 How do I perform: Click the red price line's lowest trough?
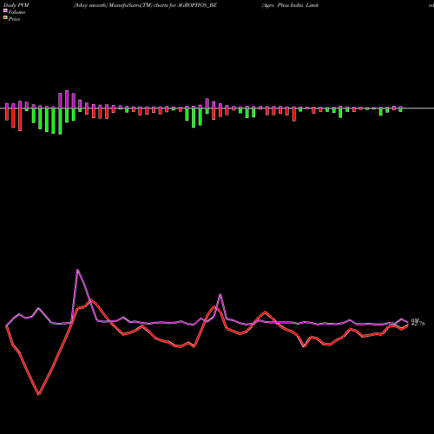(x=39, y=394)
